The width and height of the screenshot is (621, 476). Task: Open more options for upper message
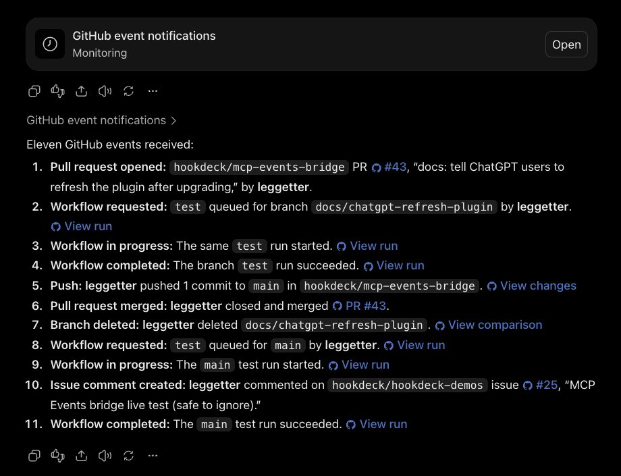153,91
